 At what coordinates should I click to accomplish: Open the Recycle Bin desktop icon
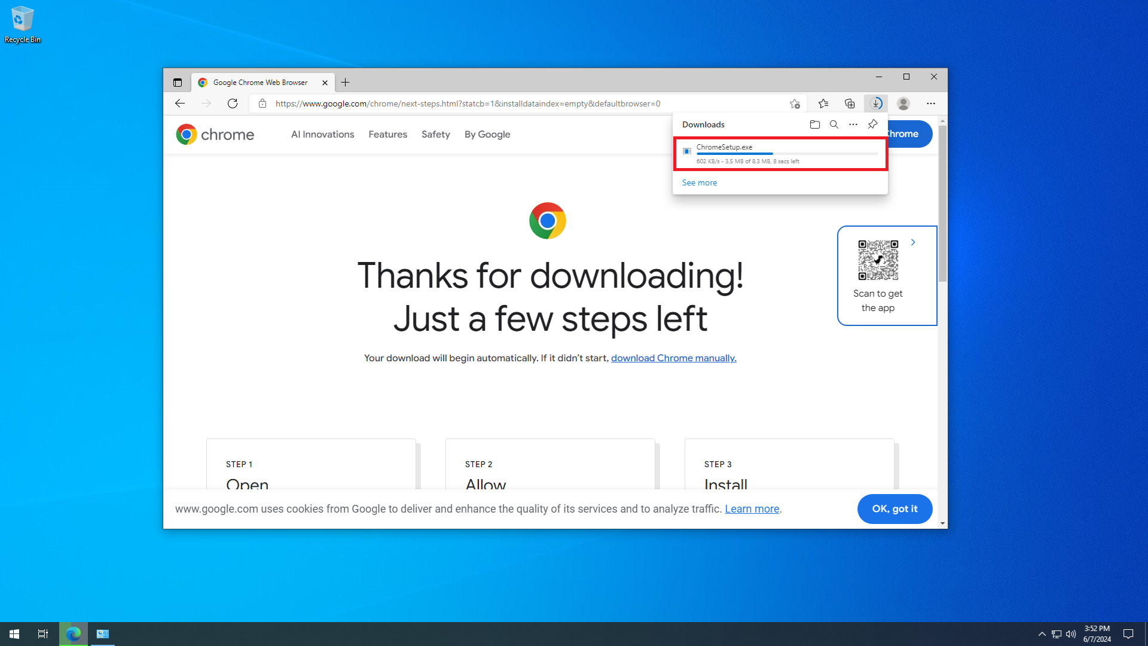point(22,25)
